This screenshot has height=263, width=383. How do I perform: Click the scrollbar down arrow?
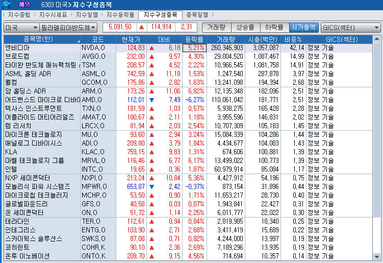(377, 257)
